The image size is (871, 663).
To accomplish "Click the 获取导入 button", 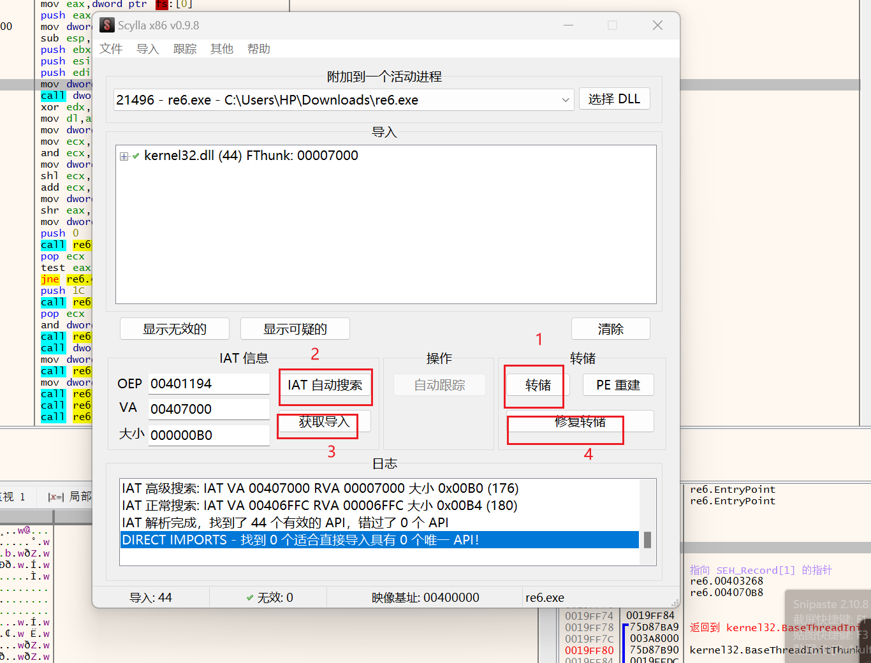I will coord(325,422).
